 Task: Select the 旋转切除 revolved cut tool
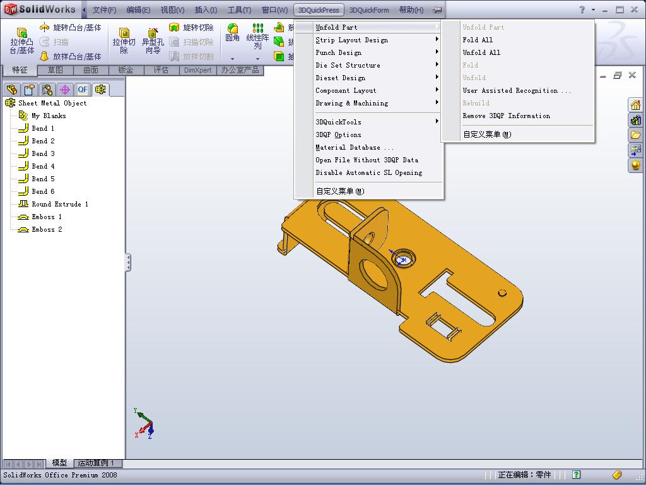click(x=191, y=28)
